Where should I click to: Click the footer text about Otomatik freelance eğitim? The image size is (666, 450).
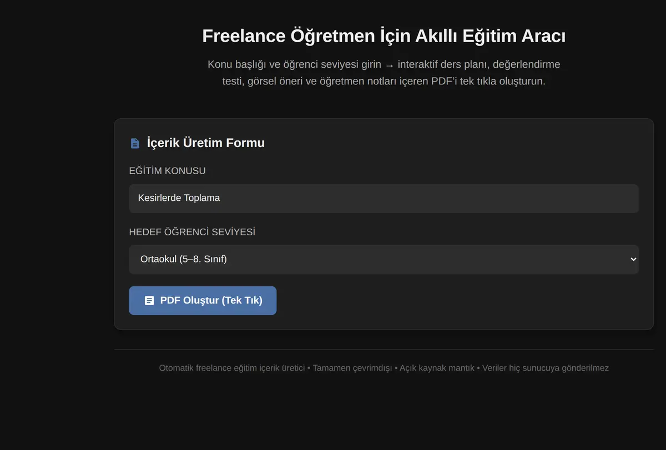tap(384, 368)
